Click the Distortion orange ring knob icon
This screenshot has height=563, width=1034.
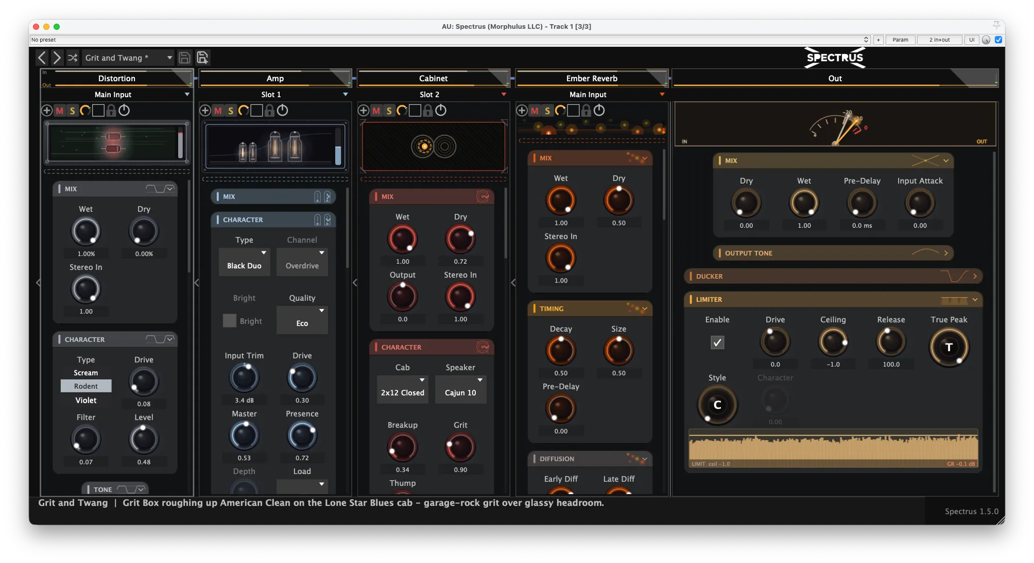pyautogui.click(x=85, y=111)
